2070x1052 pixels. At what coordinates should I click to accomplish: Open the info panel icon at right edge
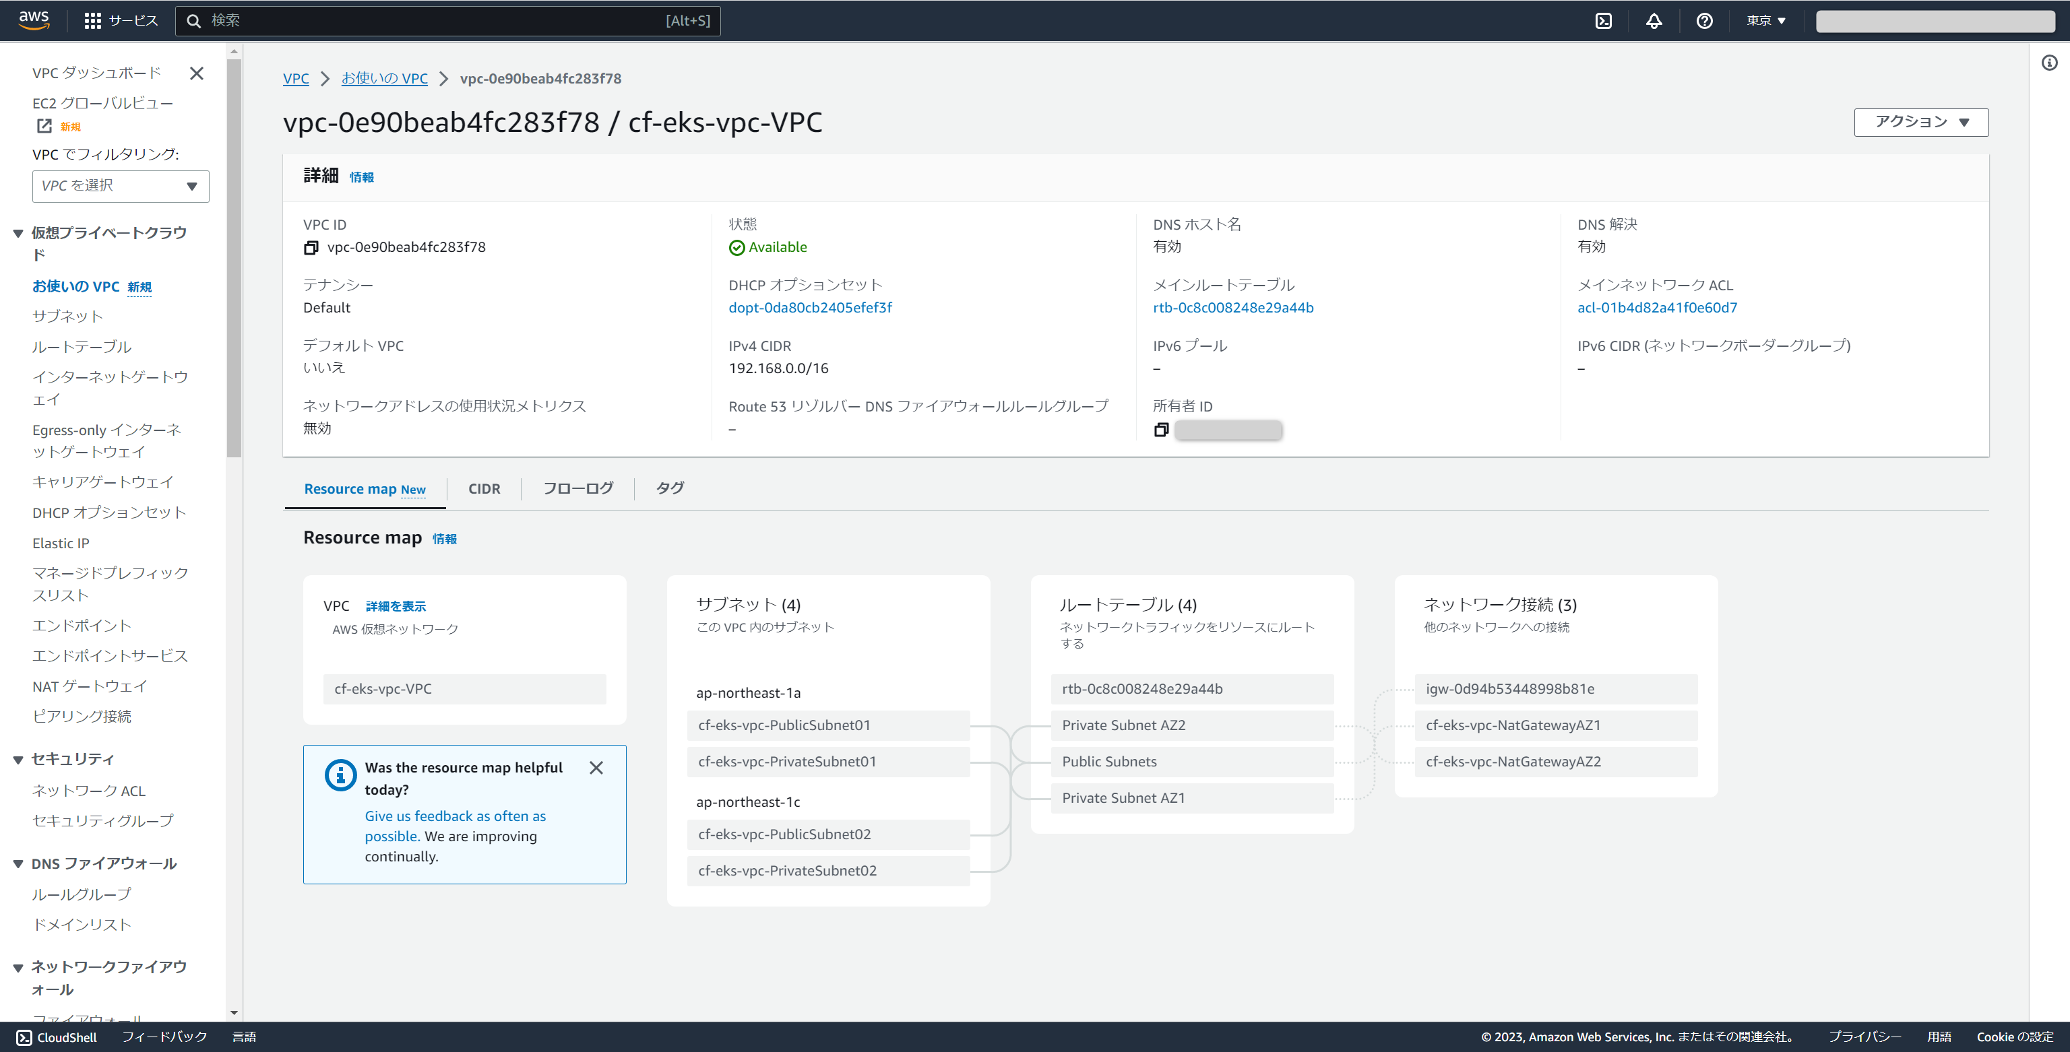pos(2049,63)
